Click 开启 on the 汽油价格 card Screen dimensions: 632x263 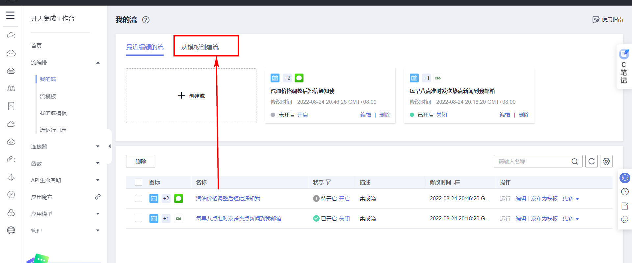[303, 115]
